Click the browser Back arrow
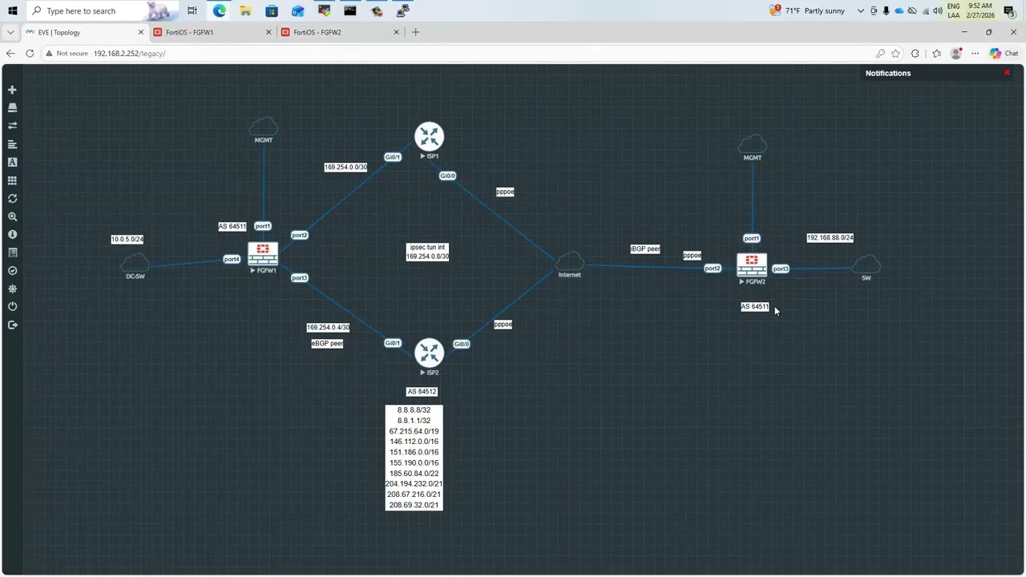This screenshot has height=577, width=1026. (x=10, y=53)
